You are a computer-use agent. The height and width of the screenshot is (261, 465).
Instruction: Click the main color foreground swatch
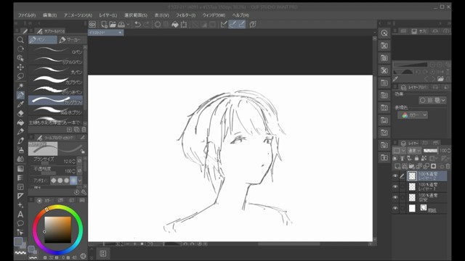18,241
